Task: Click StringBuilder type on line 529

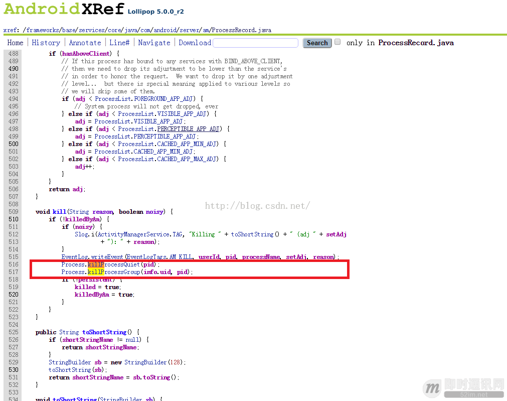Action: click(x=70, y=362)
